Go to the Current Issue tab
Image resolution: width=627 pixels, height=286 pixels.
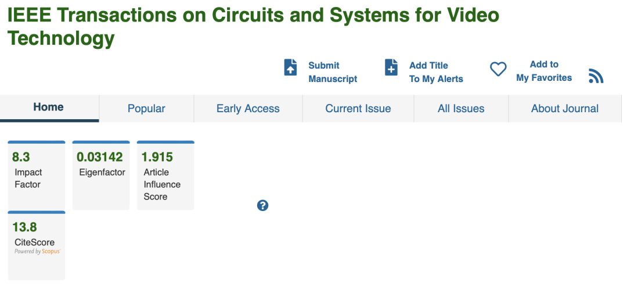coord(358,109)
